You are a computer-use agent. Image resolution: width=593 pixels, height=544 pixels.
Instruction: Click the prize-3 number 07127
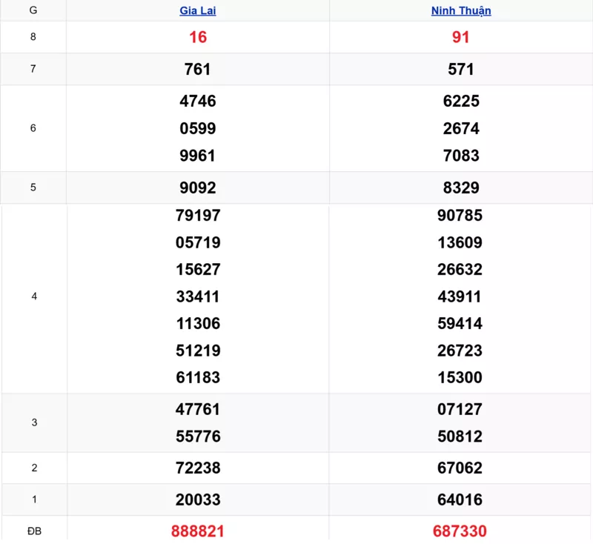coord(460,409)
